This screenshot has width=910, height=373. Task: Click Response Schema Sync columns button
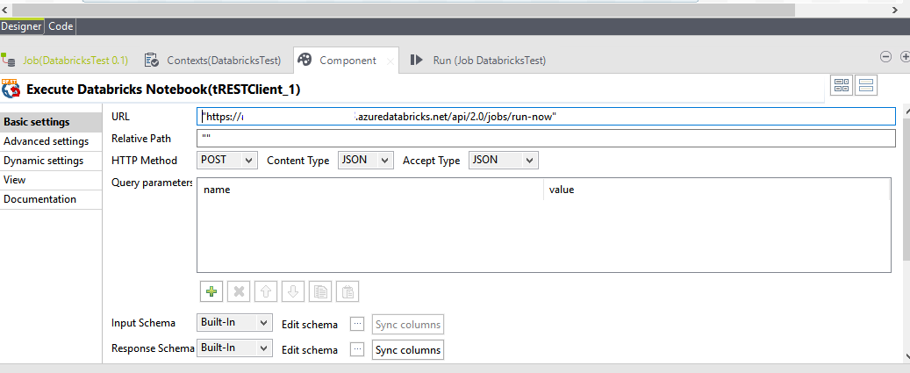pyautogui.click(x=408, y=350)
